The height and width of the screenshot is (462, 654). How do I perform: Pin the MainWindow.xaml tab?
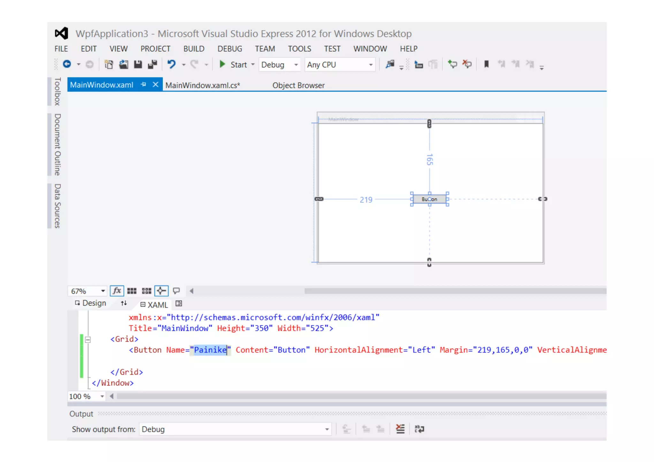[x=143, y=84]
